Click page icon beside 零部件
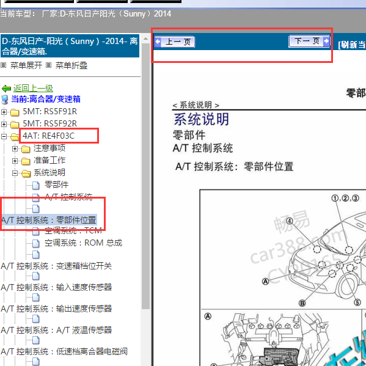366x366 pixels. pos(35,186)
